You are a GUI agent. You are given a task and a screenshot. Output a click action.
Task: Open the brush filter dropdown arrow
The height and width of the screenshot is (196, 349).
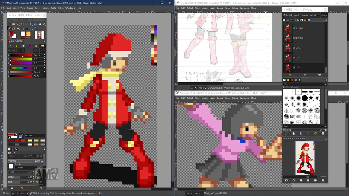tap(325, 84)
